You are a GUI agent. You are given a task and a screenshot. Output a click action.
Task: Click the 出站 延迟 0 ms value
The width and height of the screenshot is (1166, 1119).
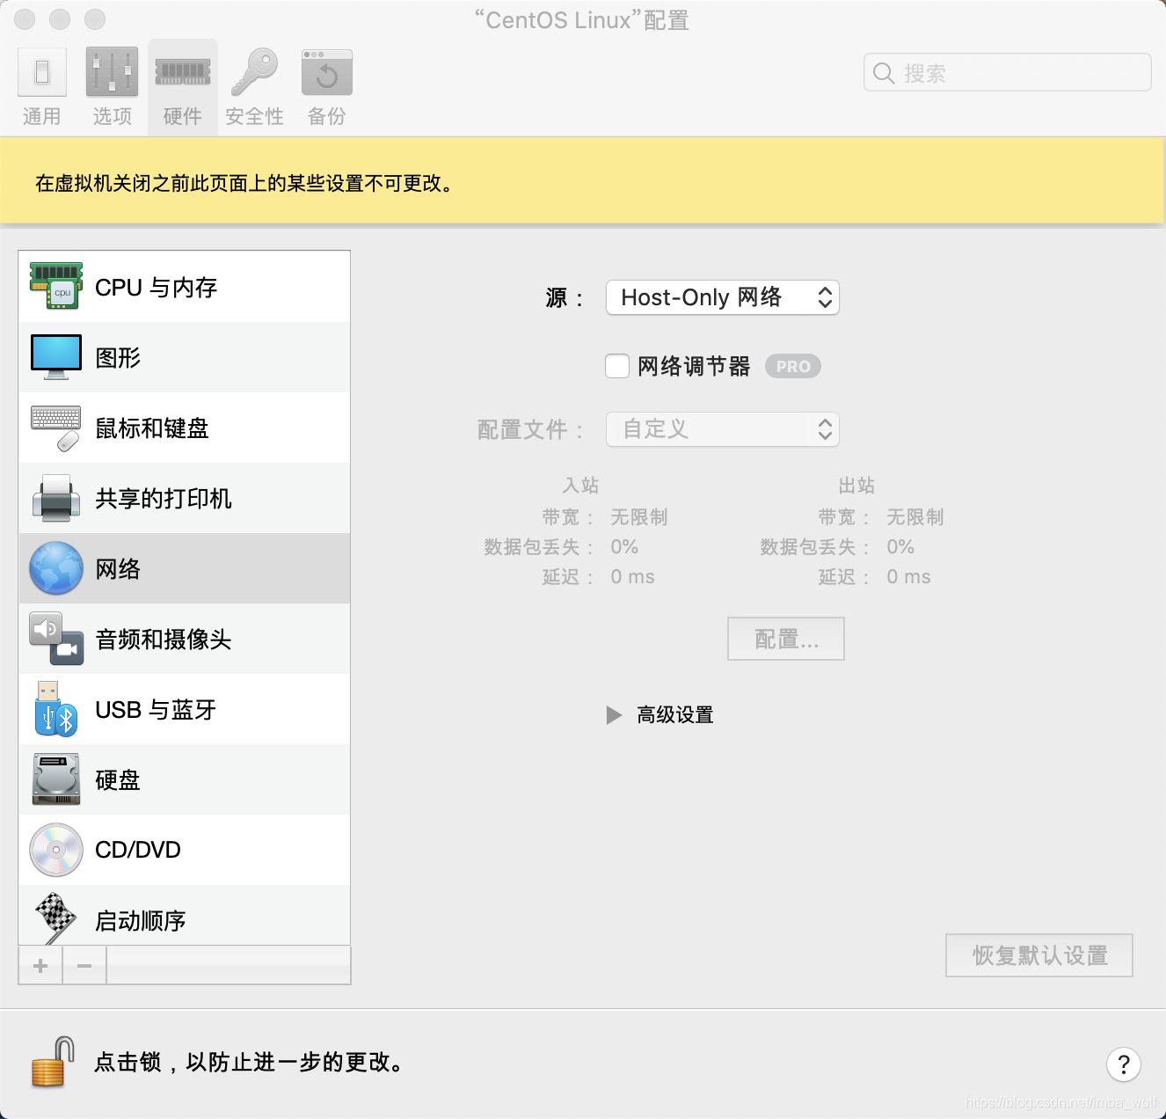[908, 577]
